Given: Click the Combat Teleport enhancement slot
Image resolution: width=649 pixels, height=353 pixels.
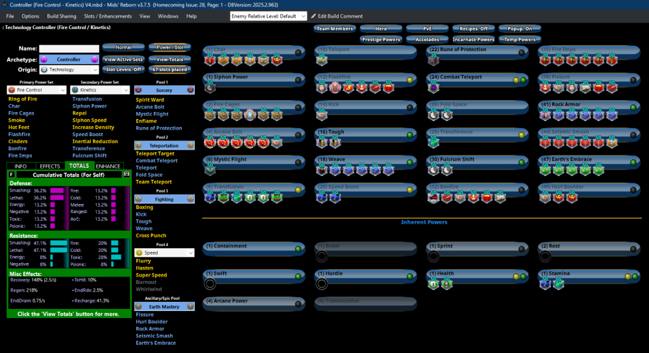Looking at the screenshot, I should (434, 87).
